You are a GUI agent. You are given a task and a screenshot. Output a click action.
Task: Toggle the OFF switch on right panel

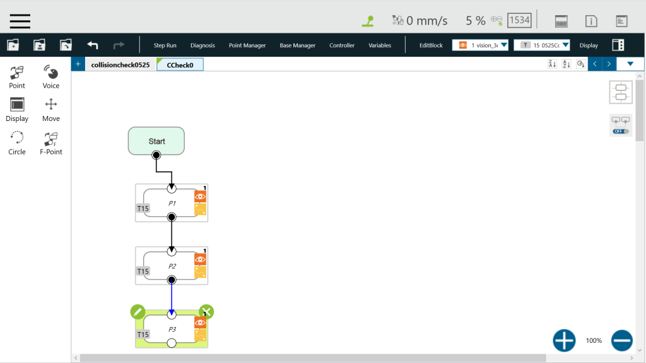point(621,131)
